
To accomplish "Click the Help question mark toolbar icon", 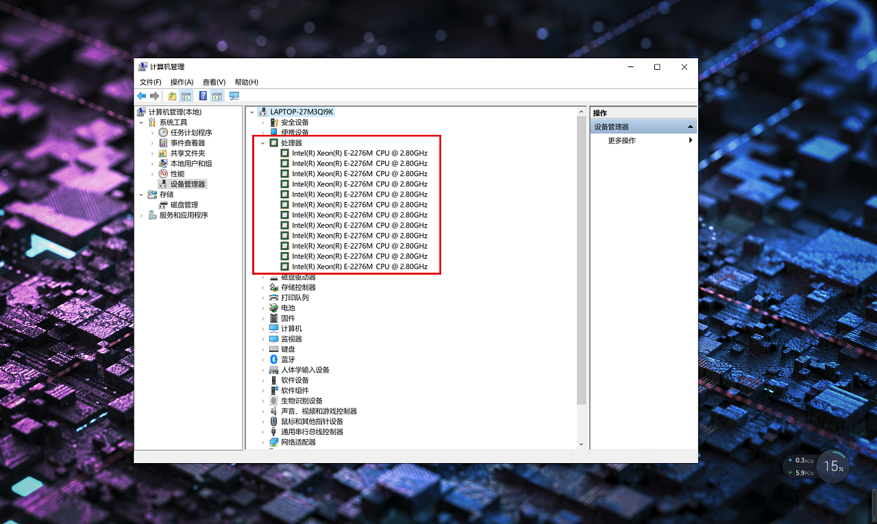I will 203,96.
